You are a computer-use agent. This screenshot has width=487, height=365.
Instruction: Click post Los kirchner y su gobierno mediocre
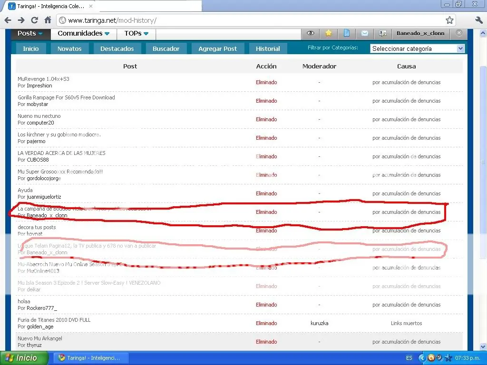point(59,134)
